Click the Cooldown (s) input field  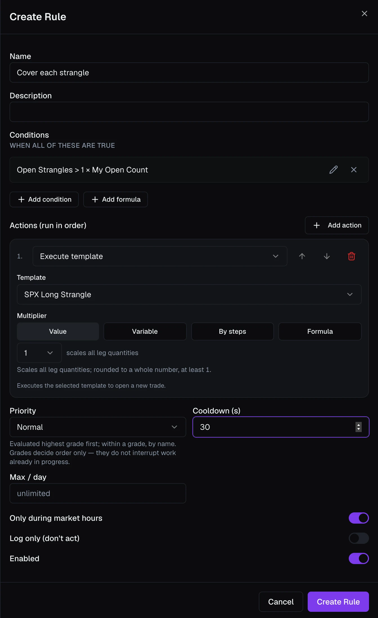click(281, 427)
